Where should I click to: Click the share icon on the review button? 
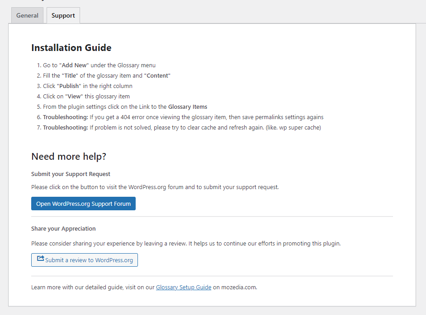tap(40, 259)
